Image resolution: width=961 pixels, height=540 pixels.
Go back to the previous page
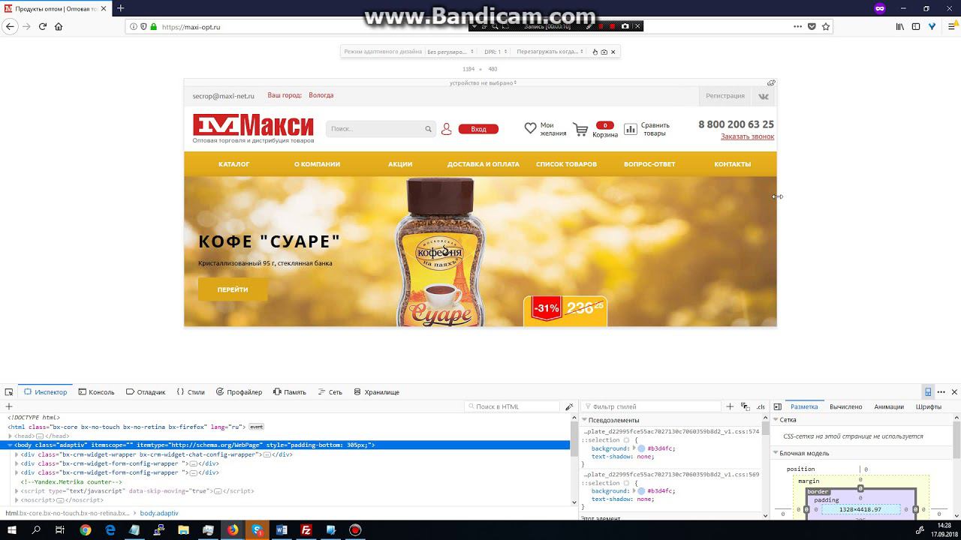[x=11, y=26]
